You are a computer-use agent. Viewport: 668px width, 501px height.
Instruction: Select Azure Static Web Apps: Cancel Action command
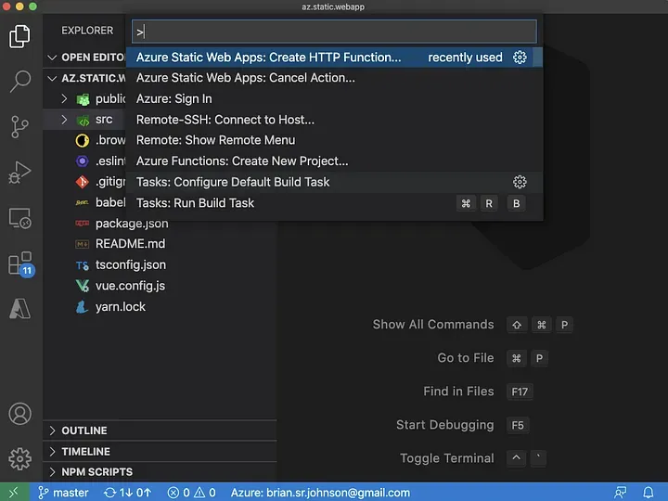click(334, 78)
